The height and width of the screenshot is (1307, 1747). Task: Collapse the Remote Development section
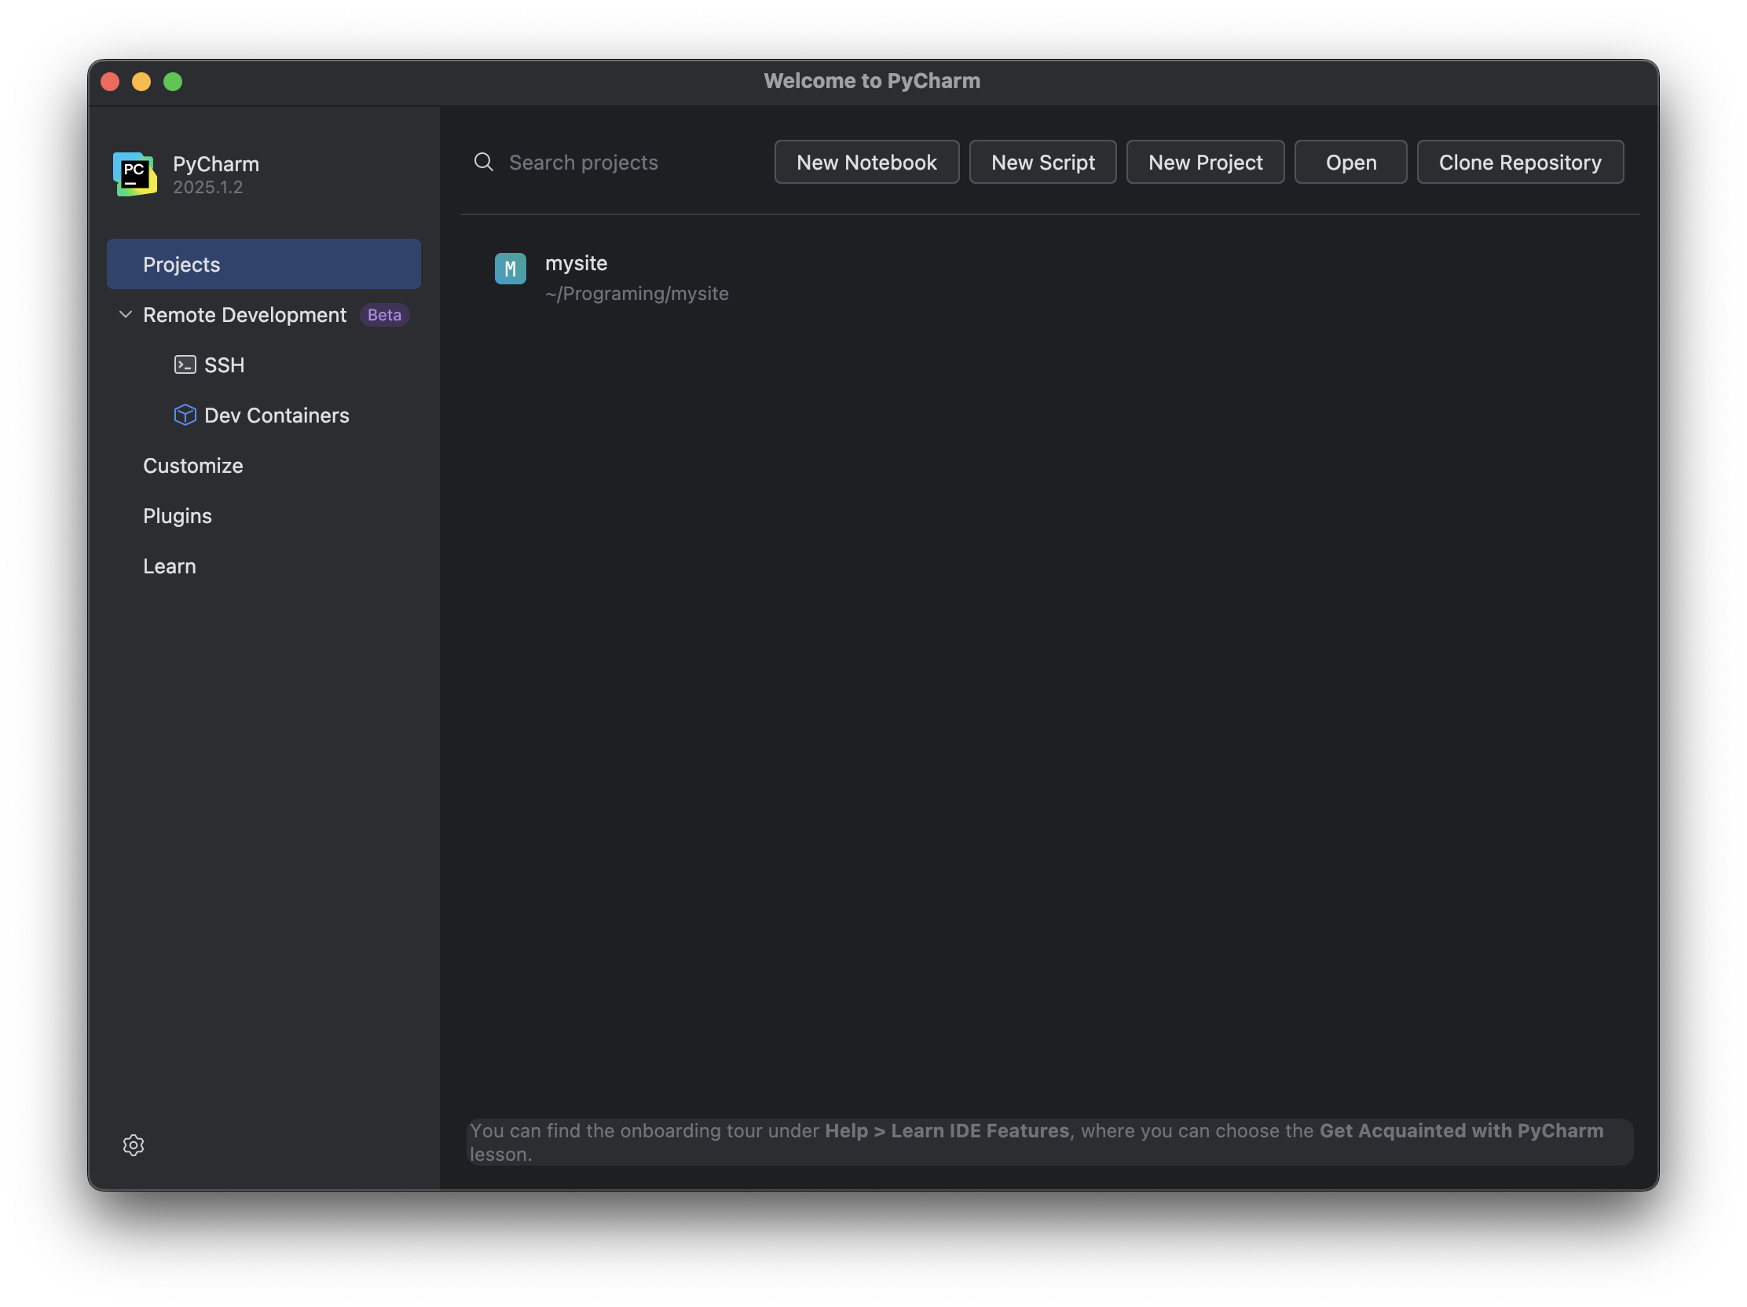pyautogui.click(x=125, y=314)
